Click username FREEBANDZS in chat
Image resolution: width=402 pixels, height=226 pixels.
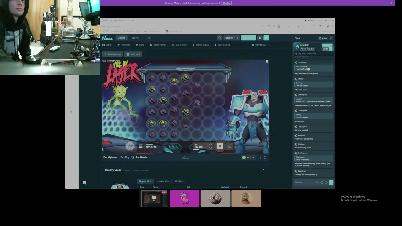(302, 62)
